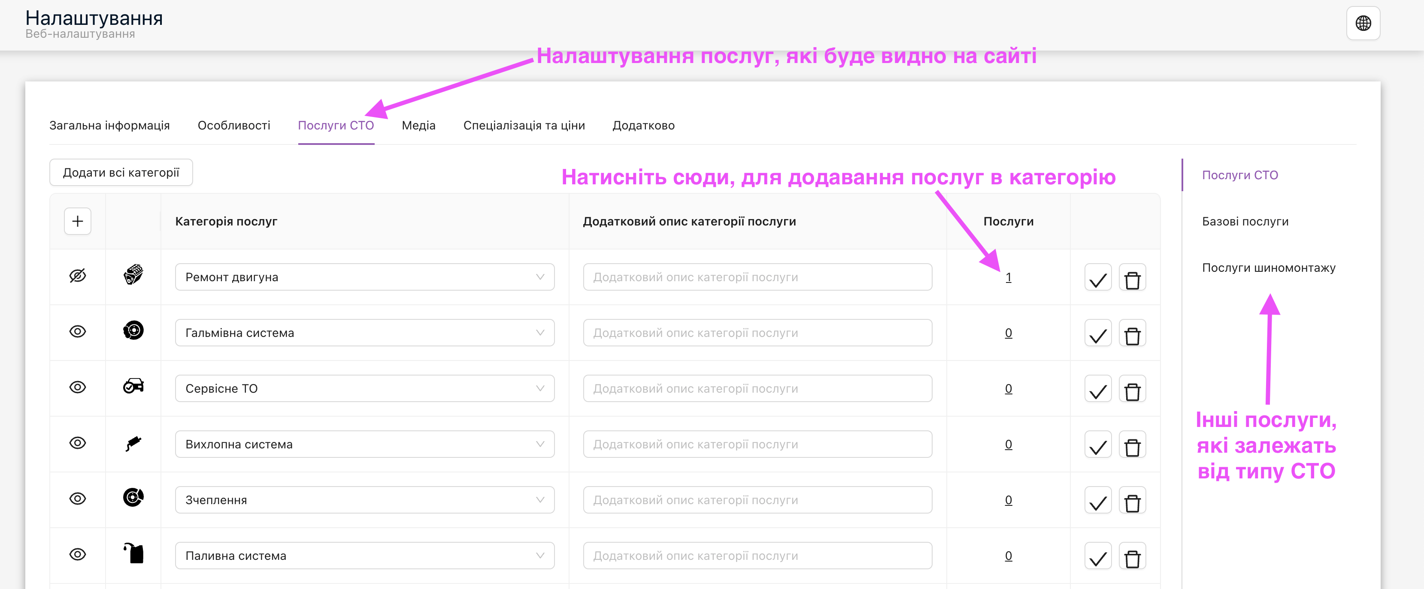Screen dimensions: 1424x589
Task: Click checkmark for Вихлопна система row
Action: (x=1097, y=445)
